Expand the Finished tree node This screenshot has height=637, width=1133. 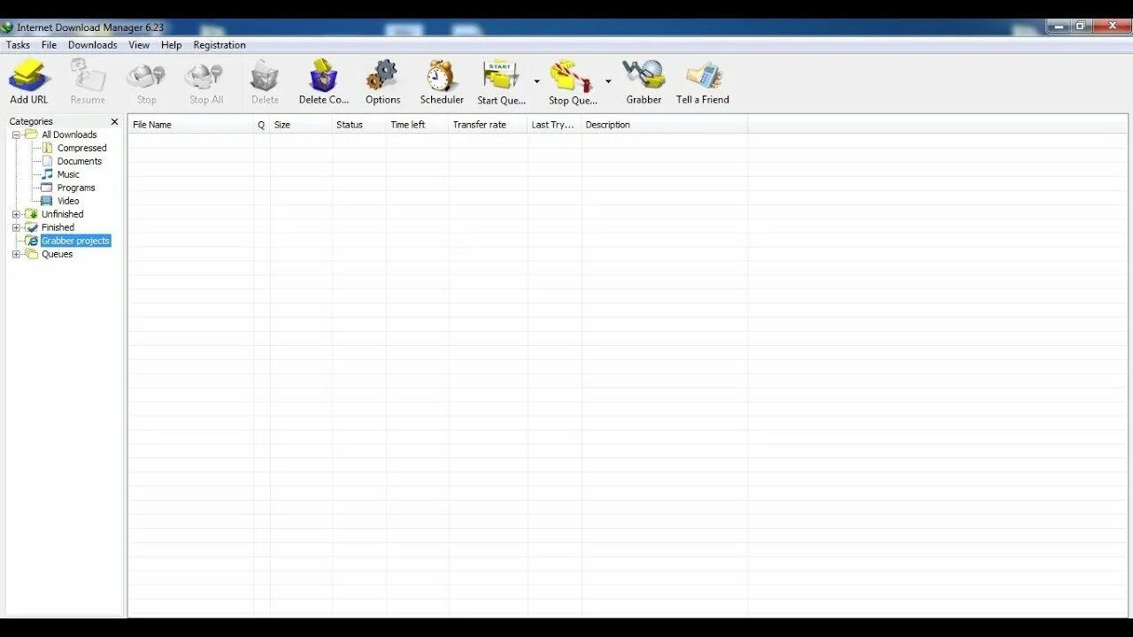16,227
